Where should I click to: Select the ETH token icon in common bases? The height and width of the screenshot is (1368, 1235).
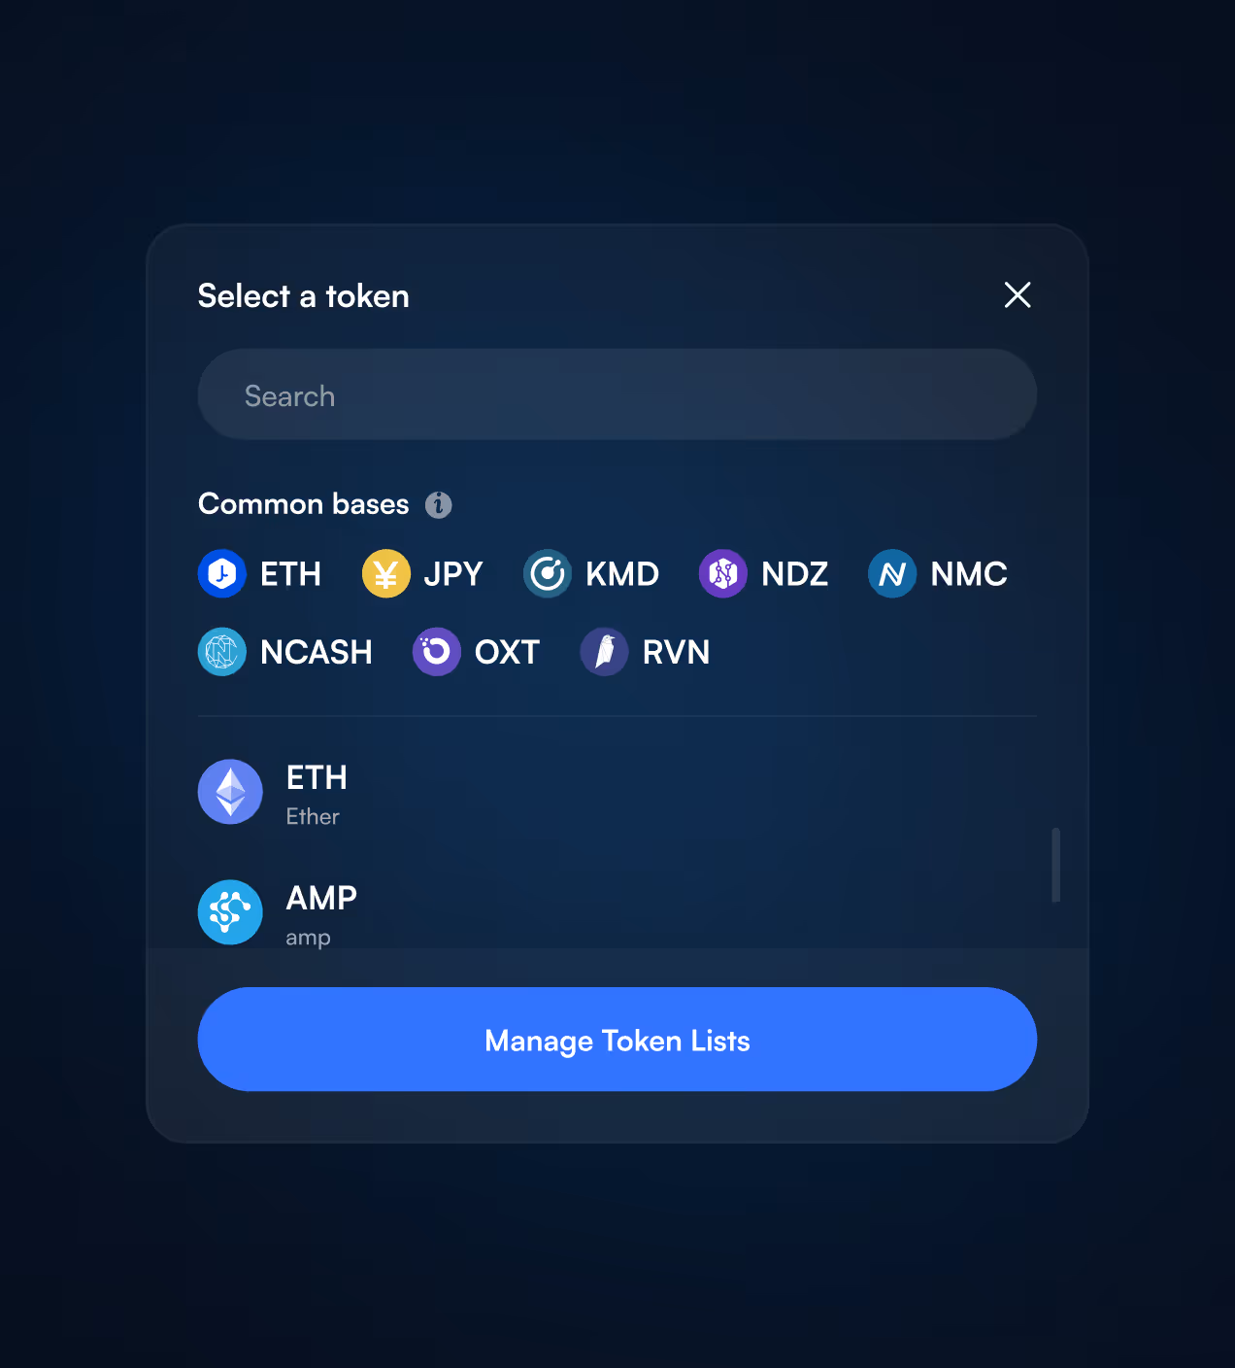pyautogui.click(x=221, y=573)
